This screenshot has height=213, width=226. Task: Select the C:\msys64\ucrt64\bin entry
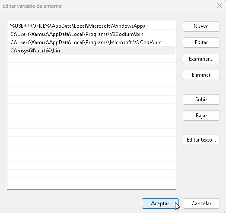tap(92, 51)
